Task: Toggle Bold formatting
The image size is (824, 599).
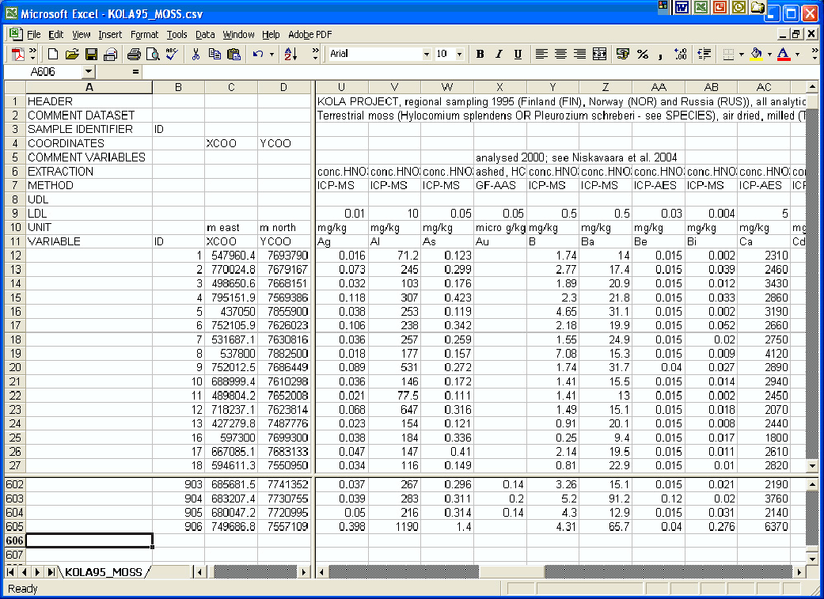Action: [x=480, y=55]
